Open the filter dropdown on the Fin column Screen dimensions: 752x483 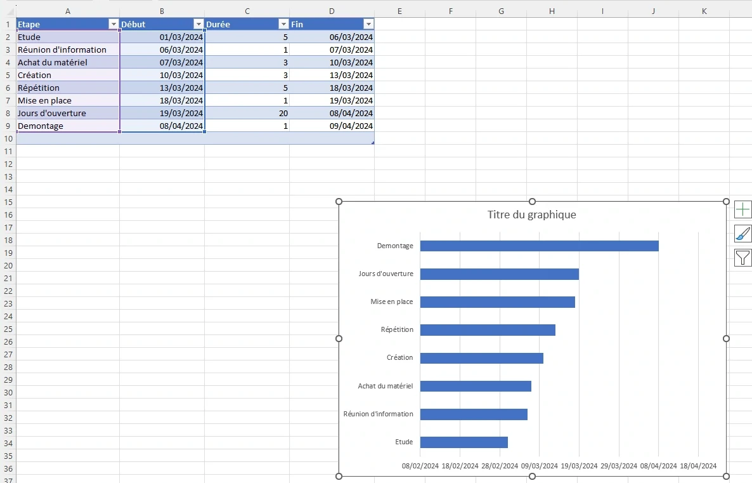(368, 23)
